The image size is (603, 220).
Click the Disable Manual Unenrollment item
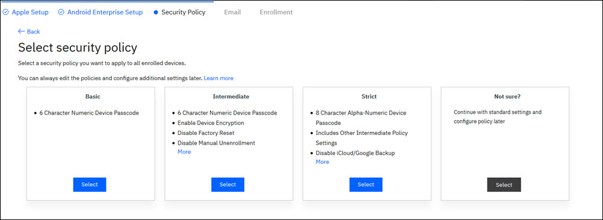(x=217, y=143)
